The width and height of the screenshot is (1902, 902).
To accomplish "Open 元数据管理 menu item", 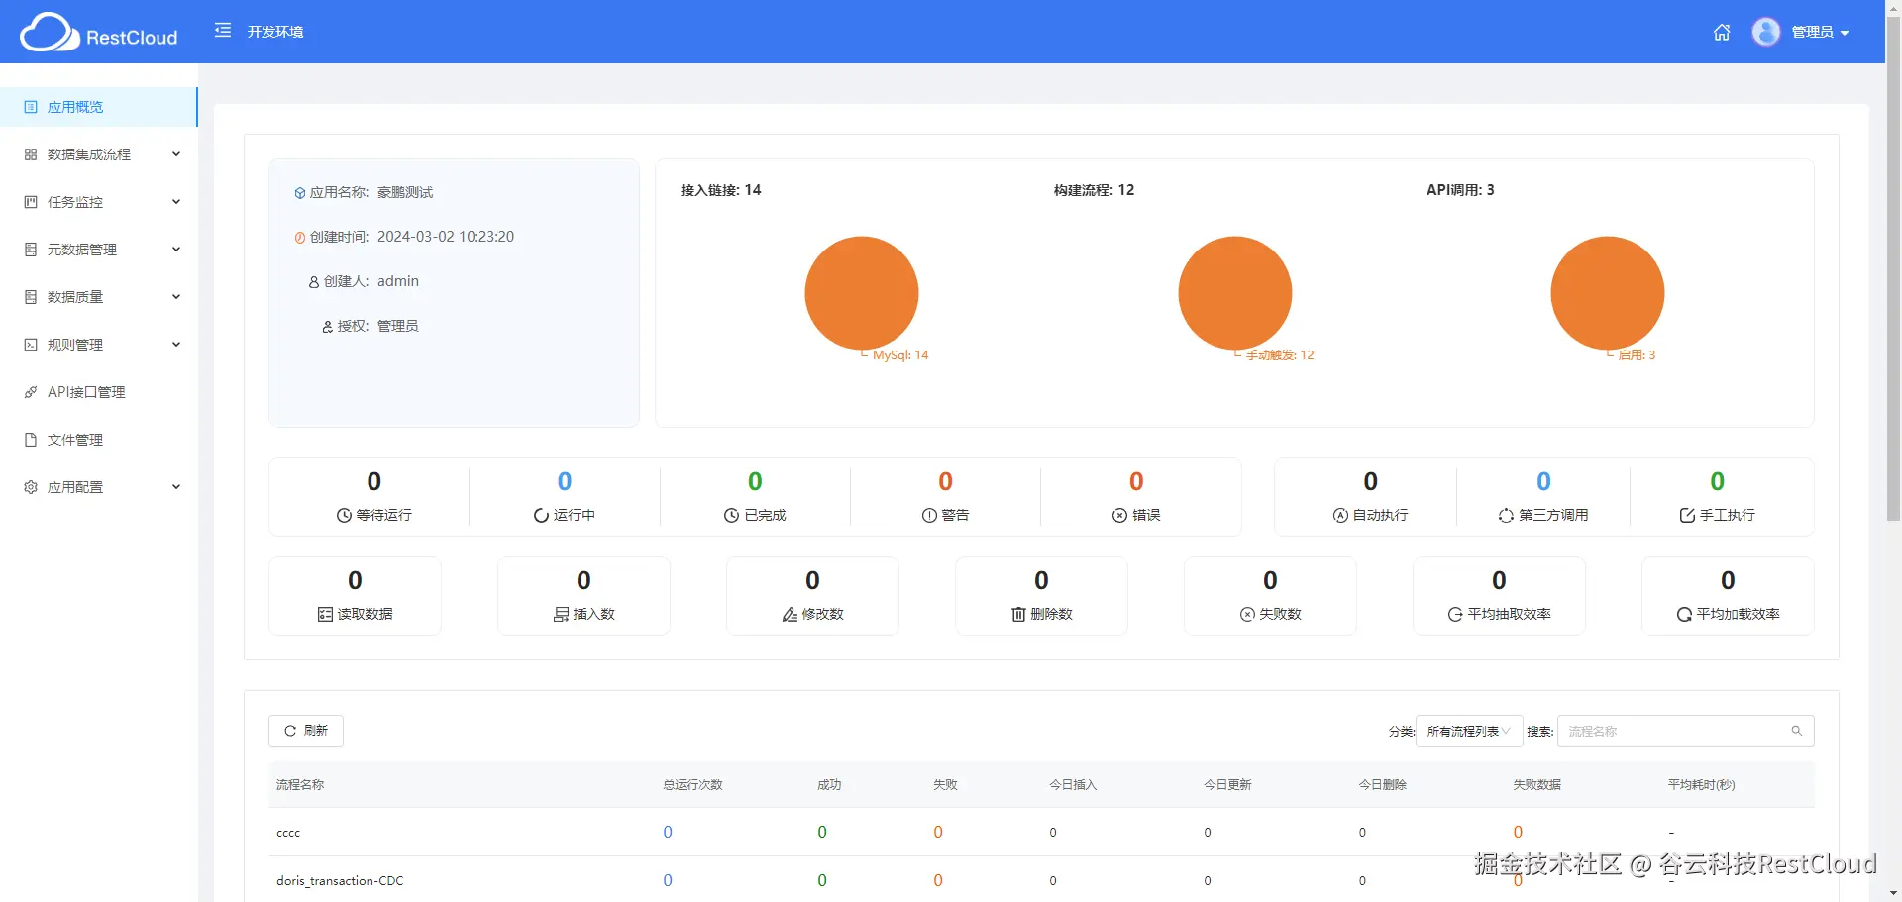I will (x=99, y=250).
